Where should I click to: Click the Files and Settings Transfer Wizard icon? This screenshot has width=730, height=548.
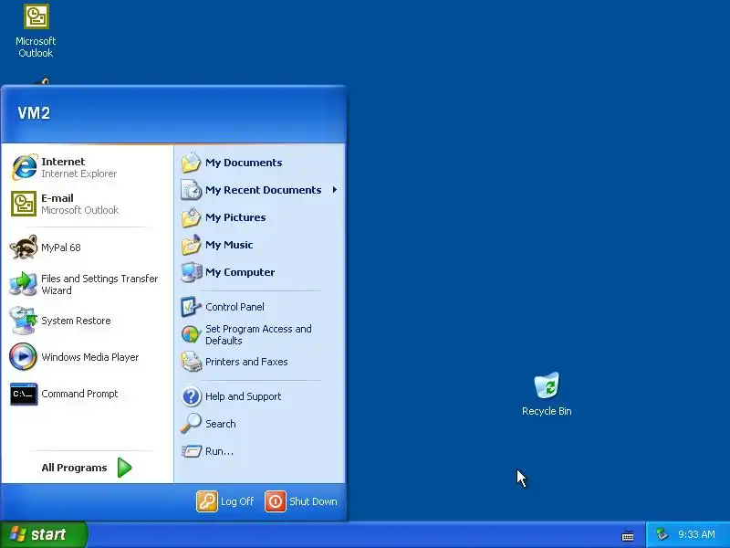[x=24, y=284]
